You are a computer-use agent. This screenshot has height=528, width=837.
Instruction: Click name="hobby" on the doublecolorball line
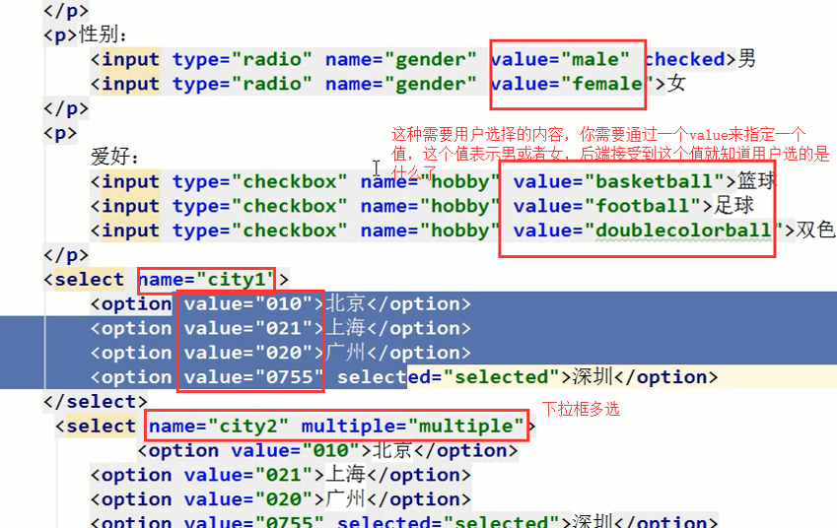click(x=430, y=231)
